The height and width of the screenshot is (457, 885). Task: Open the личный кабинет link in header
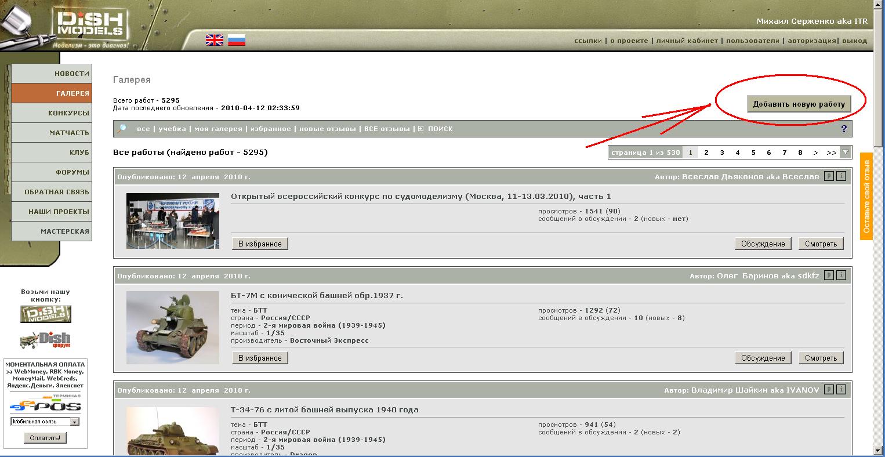point(687,41)
